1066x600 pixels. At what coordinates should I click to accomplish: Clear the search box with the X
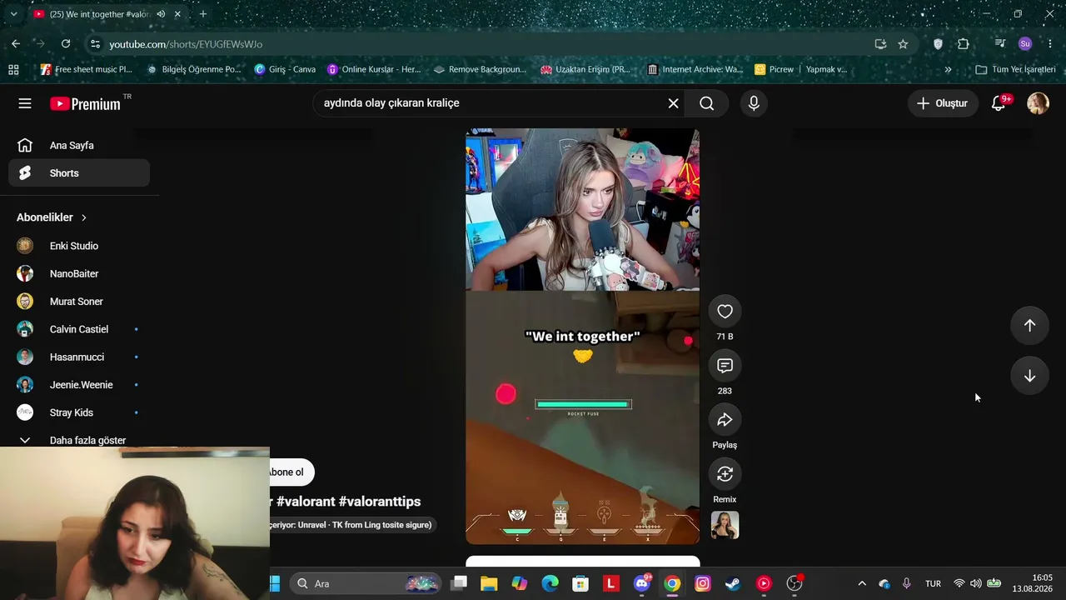[x=673, y=103]
